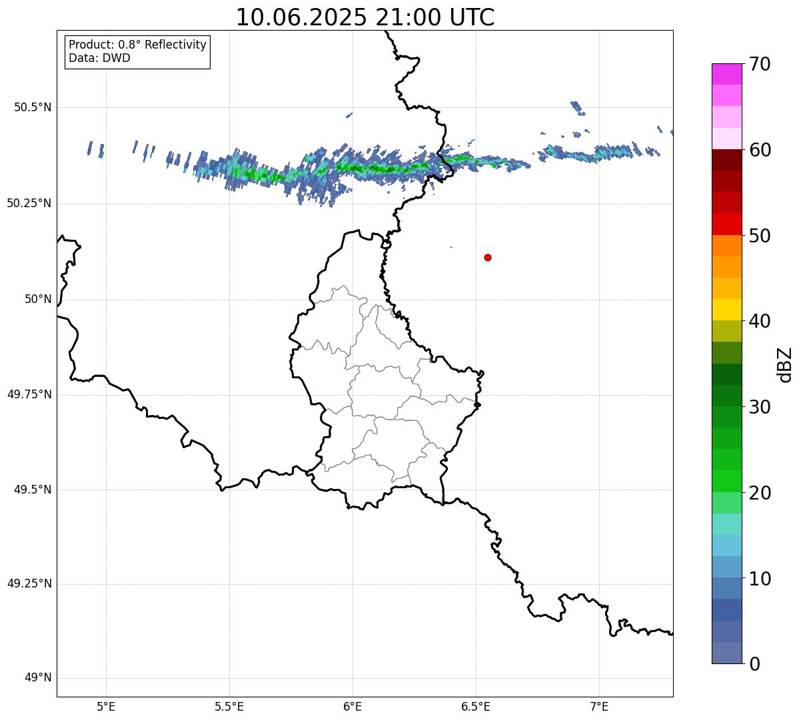Click the latitude label 49°N

pos(38,678)
